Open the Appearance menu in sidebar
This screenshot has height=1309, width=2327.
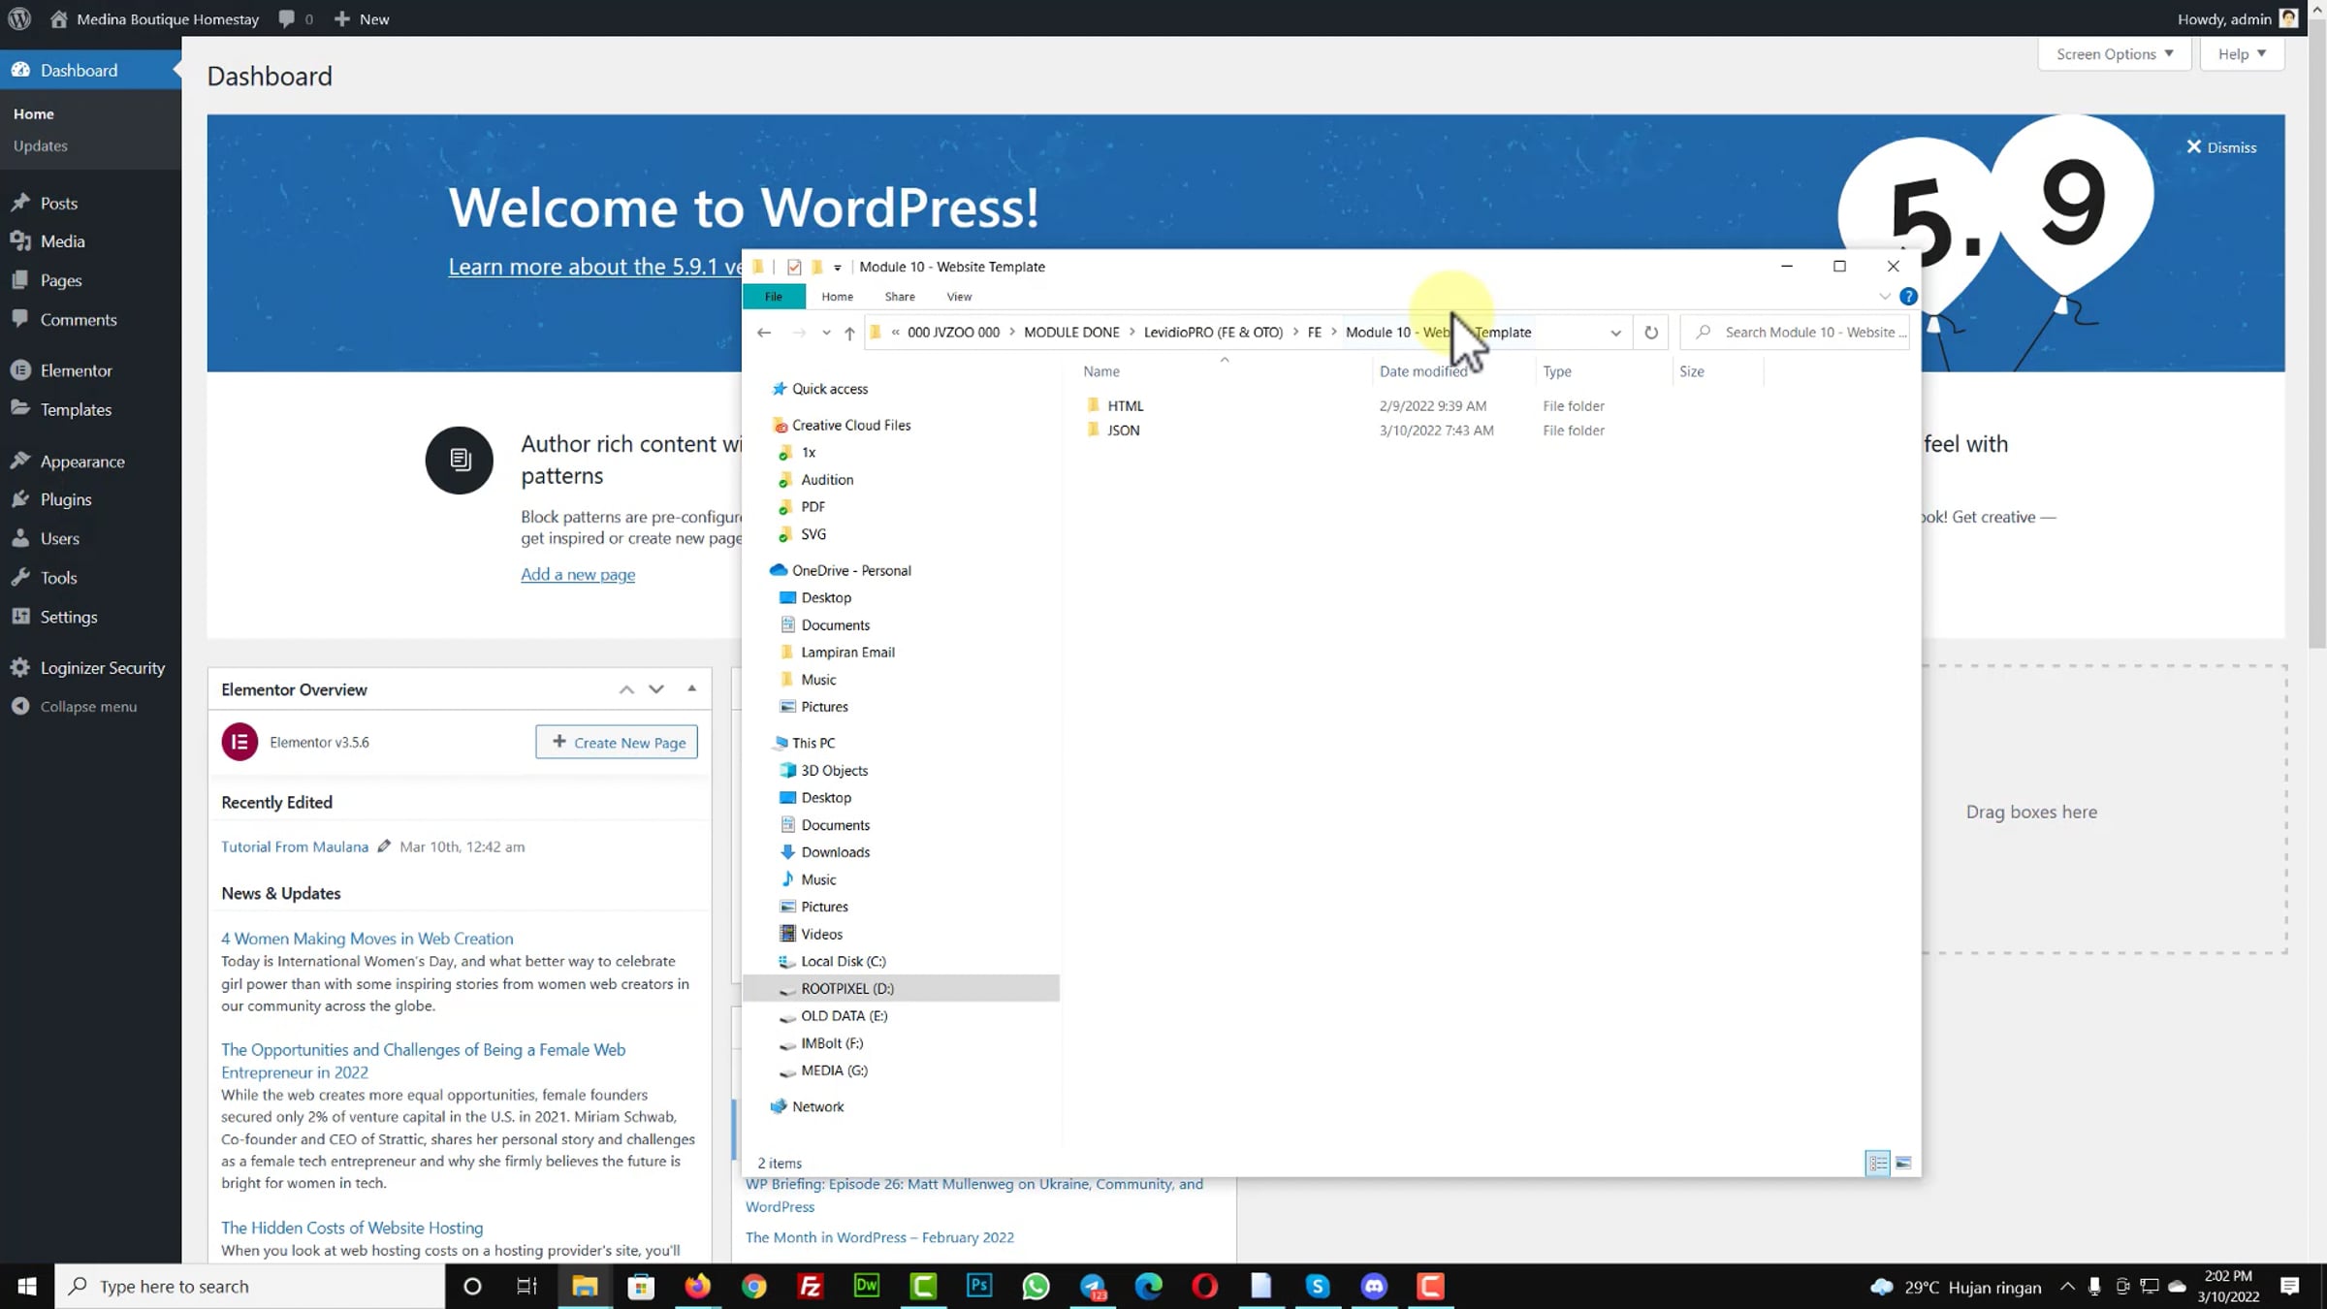[x=81, y=462]
